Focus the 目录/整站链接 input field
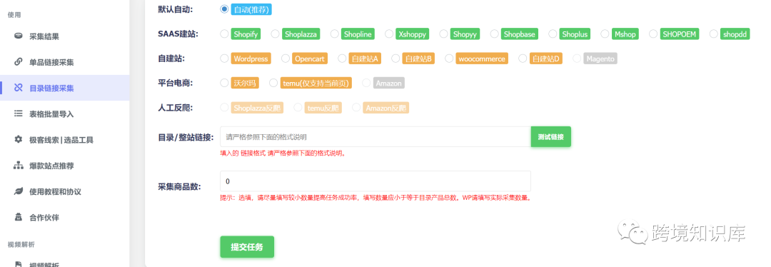 tap(376, 136)
